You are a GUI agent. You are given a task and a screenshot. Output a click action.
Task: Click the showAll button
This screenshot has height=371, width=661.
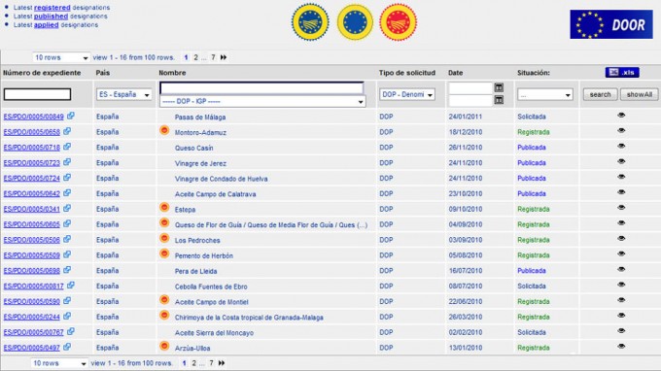[x=640, y=94]
